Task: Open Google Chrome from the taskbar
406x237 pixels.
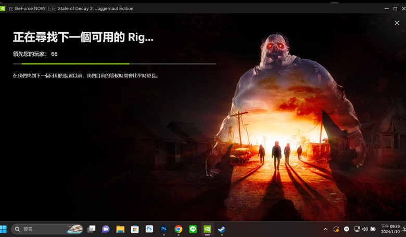Action: click(x=178, y=229)
